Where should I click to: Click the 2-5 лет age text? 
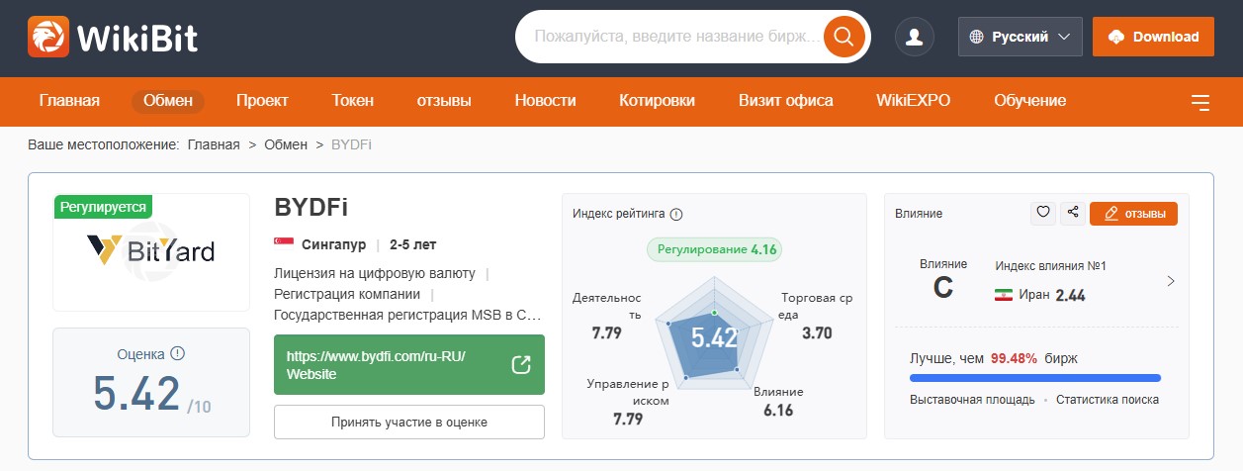413,244
